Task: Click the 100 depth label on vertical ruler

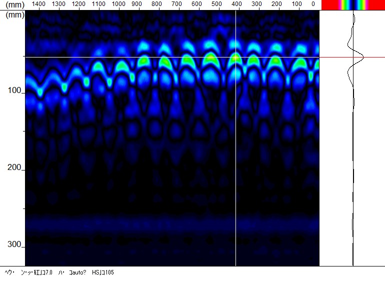Action: (14, 90)
